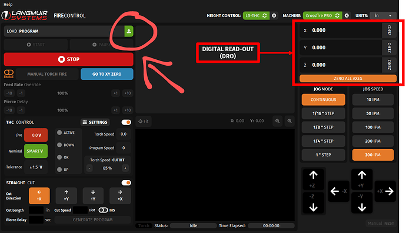Image resolution: width=406 pixels, height=233 pixels.
Task: Jog forward with the +Y arrow
Action: point(362,179)
